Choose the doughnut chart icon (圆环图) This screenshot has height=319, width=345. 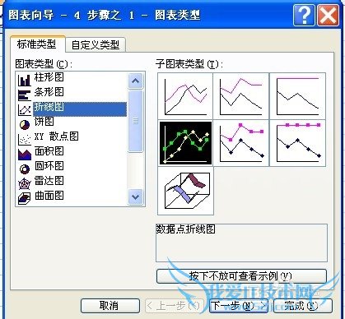[25, 169]
